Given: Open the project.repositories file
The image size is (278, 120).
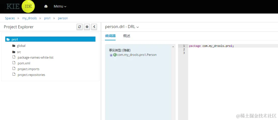Looking at the screenshot, I should point(31,75).
